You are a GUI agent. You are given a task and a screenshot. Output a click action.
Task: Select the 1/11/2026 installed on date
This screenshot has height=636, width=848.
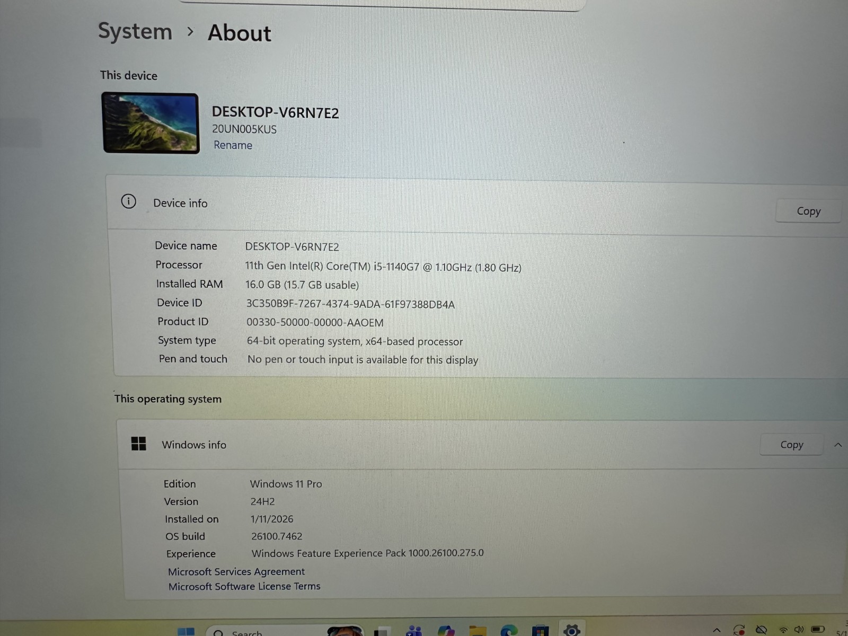(272, 519)
